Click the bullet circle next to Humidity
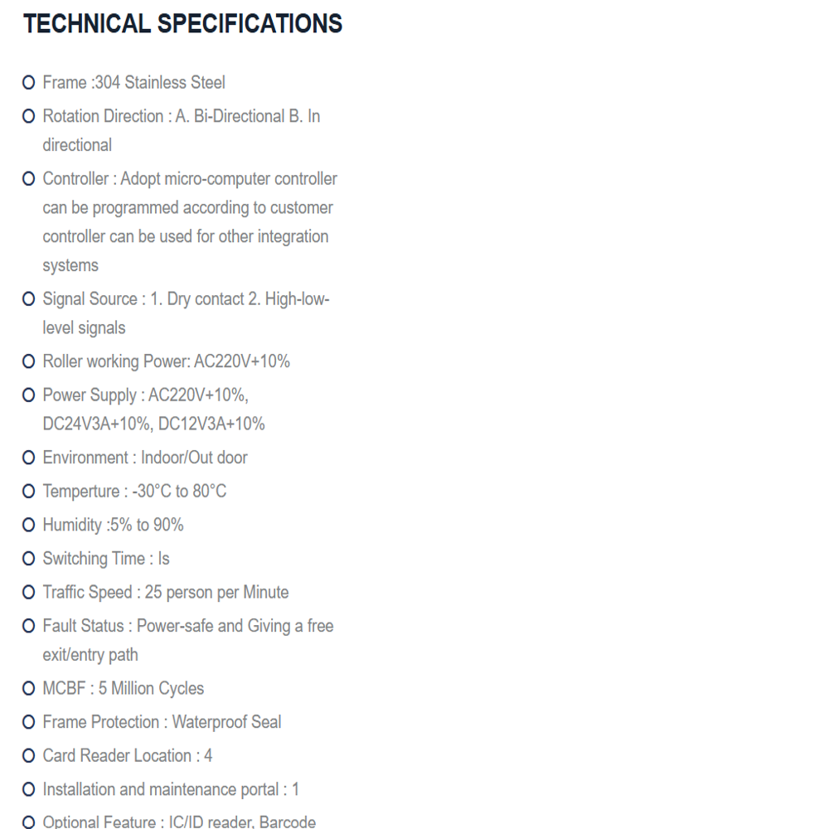 (28, 525)
